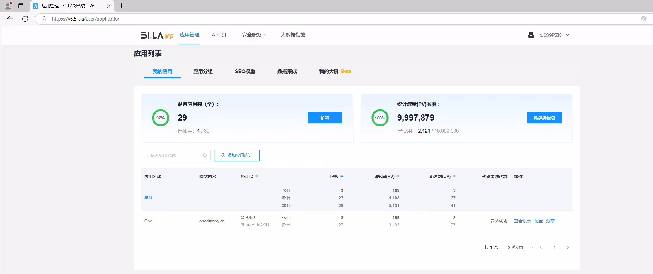Click the search magnifier icon in app name field
The image size is (653, 274).
205,156
